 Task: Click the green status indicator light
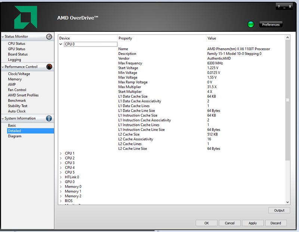[251, 24]
